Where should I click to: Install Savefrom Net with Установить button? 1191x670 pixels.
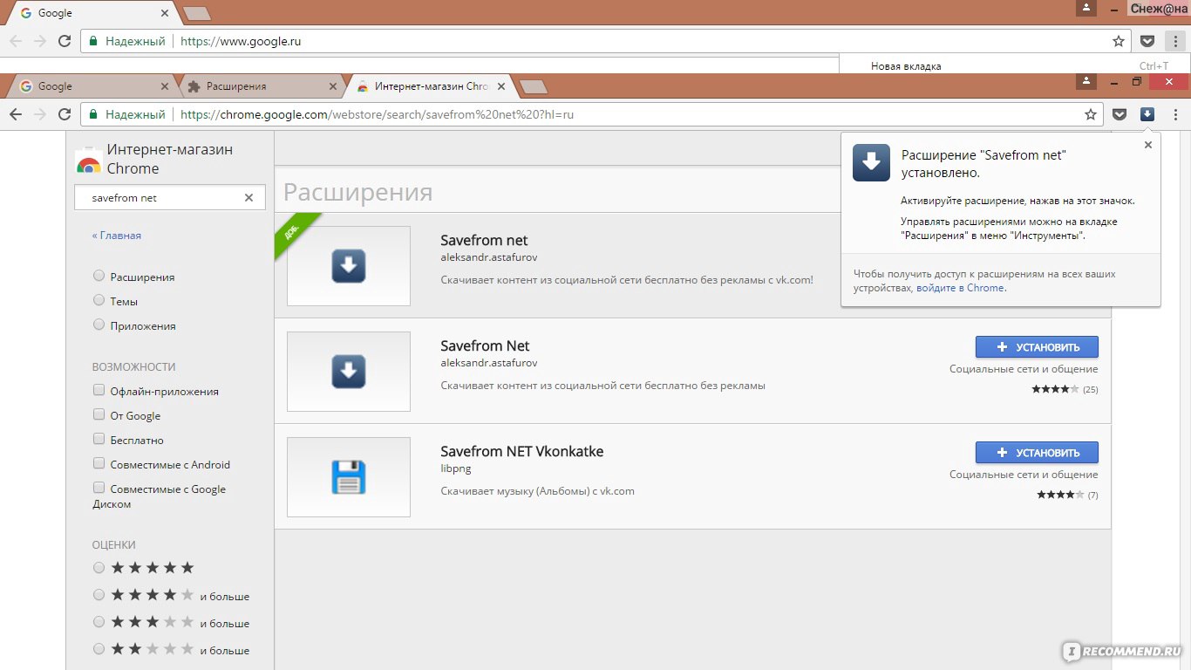1037,347
